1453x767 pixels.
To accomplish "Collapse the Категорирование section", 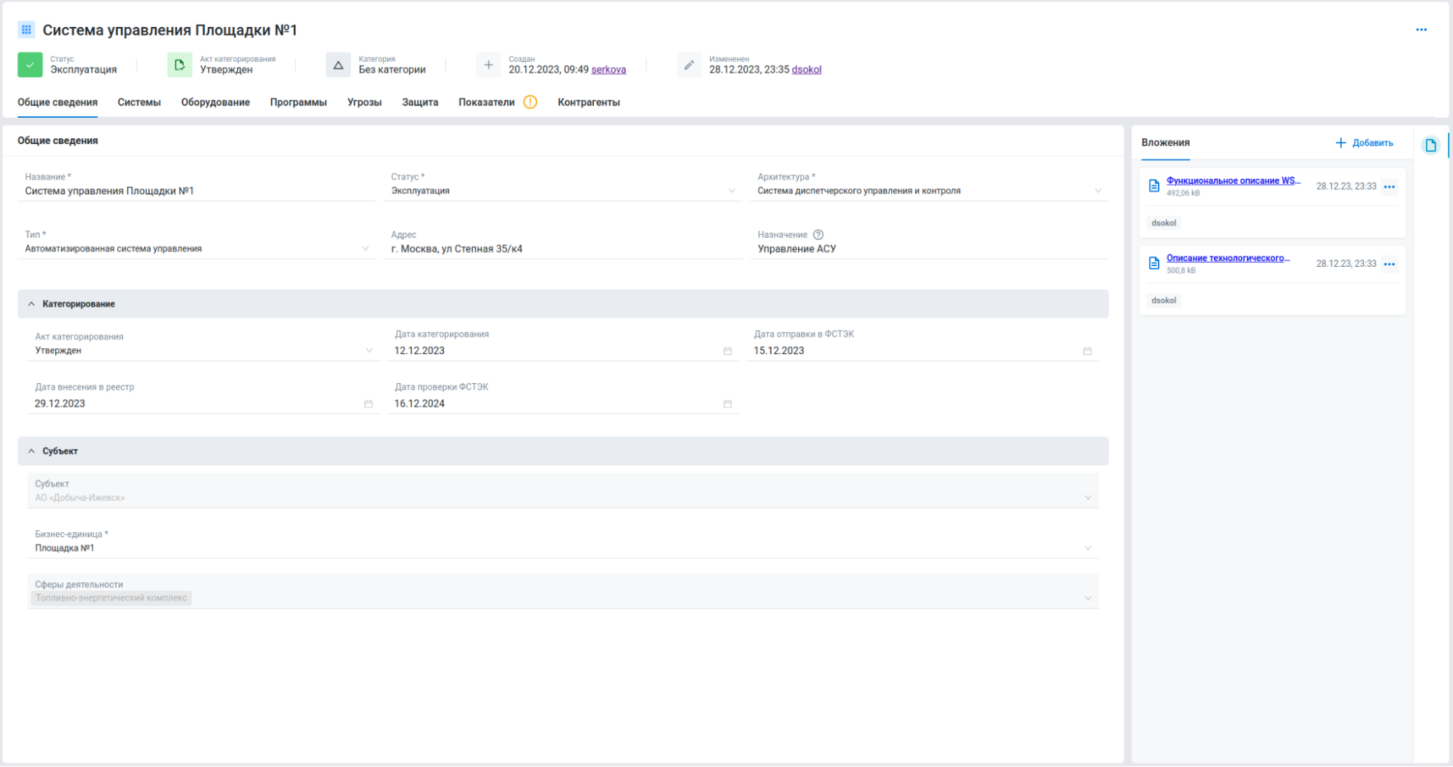I will (x=563, y=304).
